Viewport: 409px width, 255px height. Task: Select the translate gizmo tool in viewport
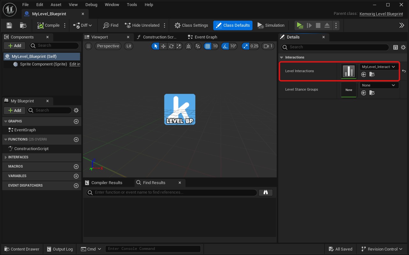pos(163,46)
